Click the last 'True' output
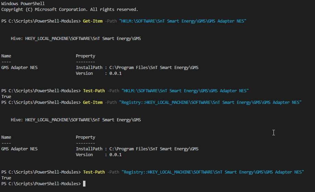 [6, 178]
